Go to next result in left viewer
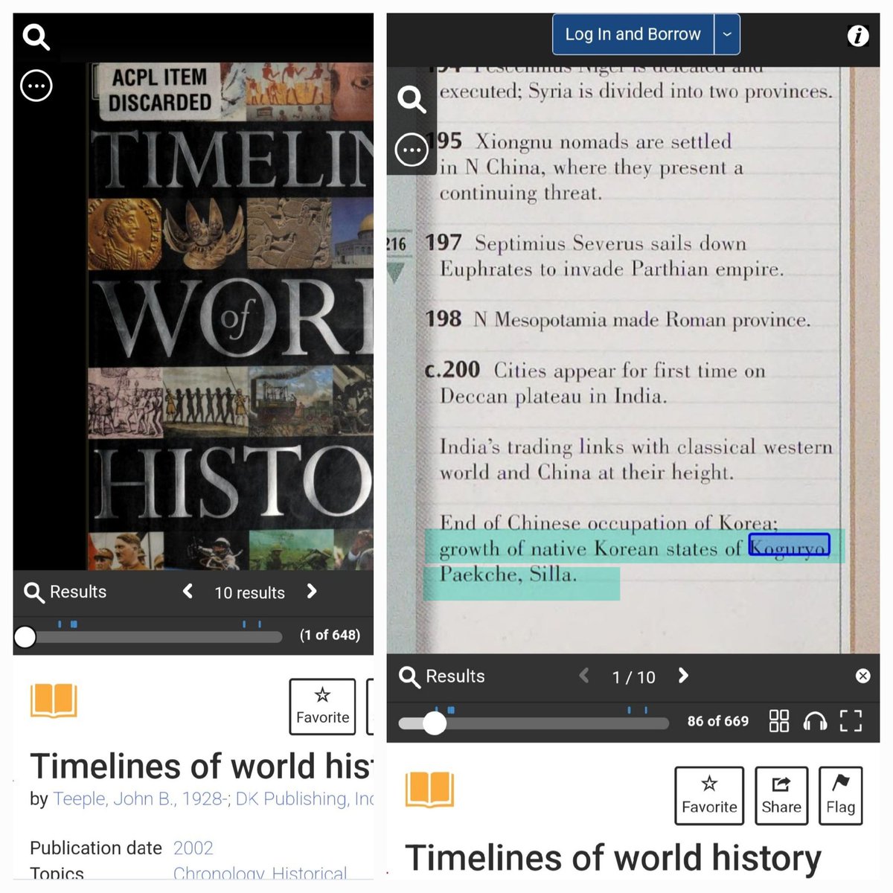Screen dimensions: 893x893 (x=312, y=592)
